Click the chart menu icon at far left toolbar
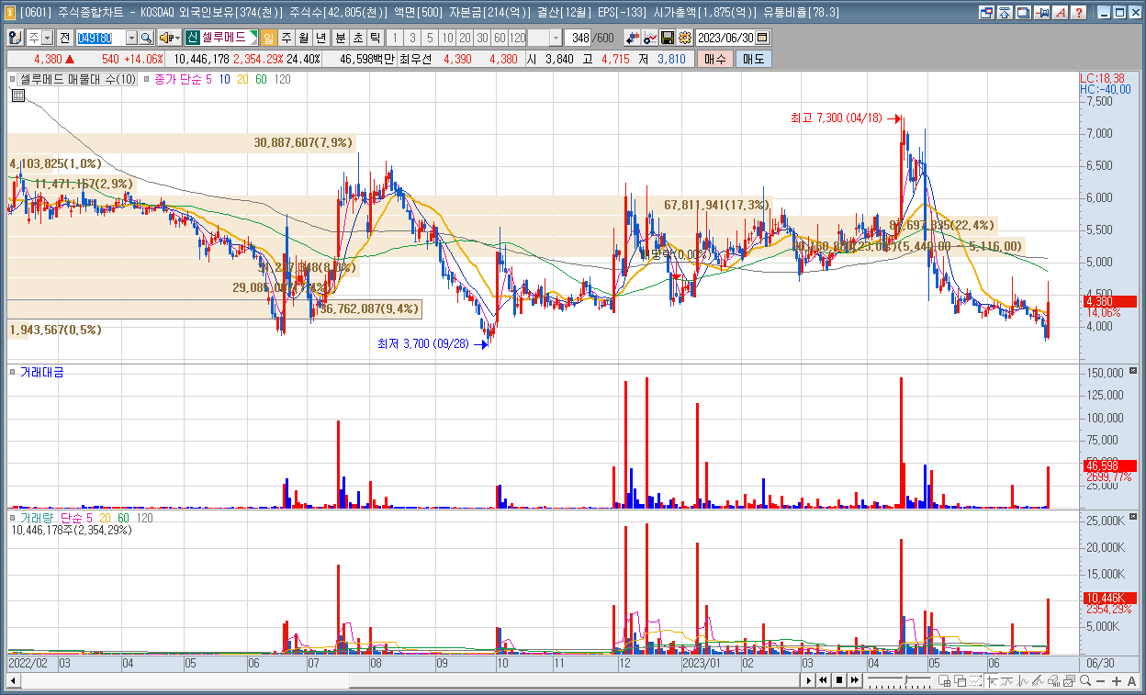 (x=15, y=38)
